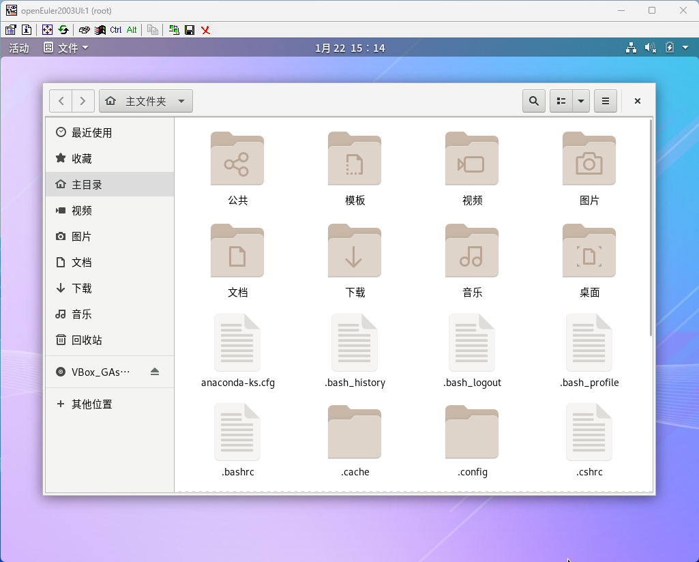
Task: Select 主目录 in the sidebar
Action: click(x=110, y=184)
